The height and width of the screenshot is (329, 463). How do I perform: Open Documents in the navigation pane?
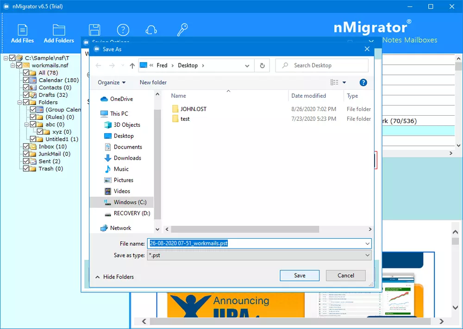123,147
